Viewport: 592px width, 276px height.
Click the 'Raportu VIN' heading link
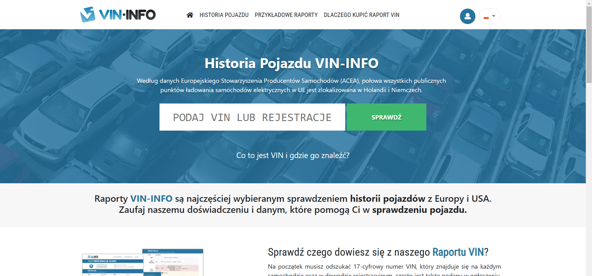tap(458, 252)
